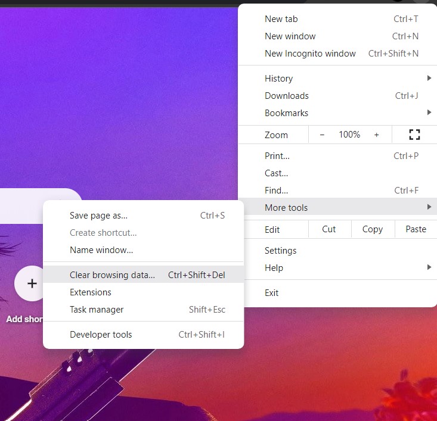Open Task manager from submenu

(x=144, y=310)
